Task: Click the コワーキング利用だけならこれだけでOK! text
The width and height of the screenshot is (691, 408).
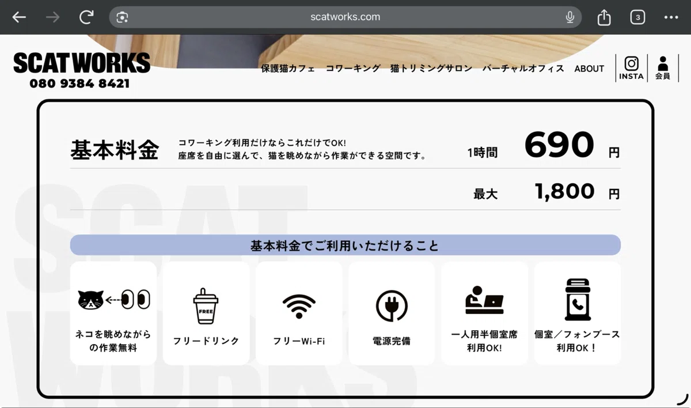Action: (262, 142)
